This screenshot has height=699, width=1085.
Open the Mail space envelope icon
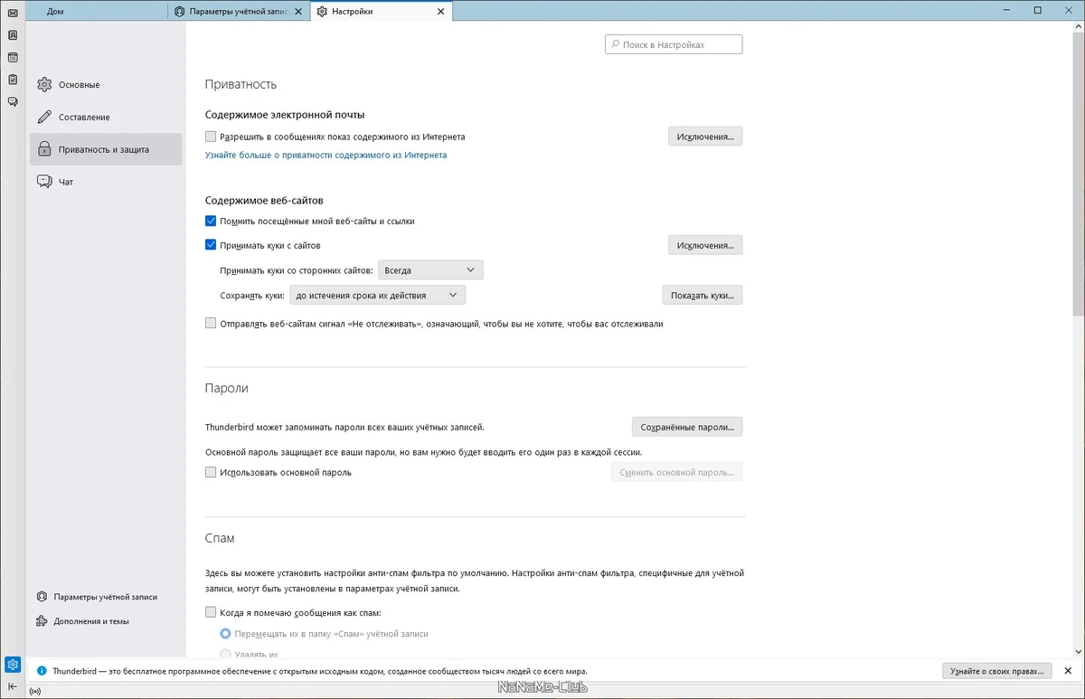[x=13, y=14]
